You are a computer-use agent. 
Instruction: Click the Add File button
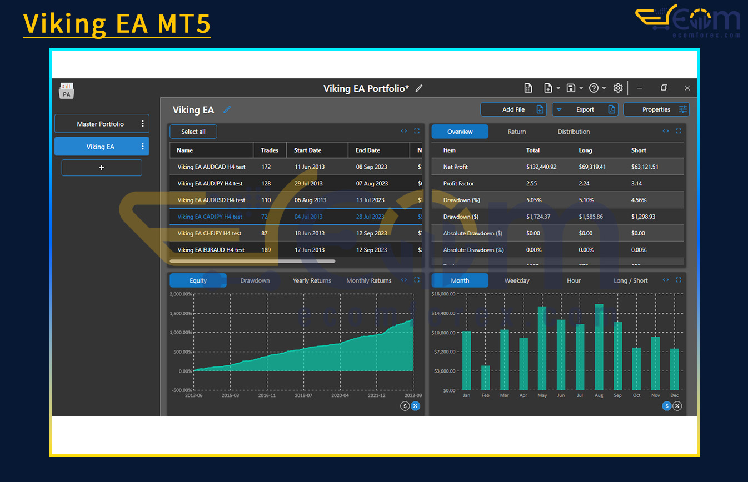[x=513, y=109]
